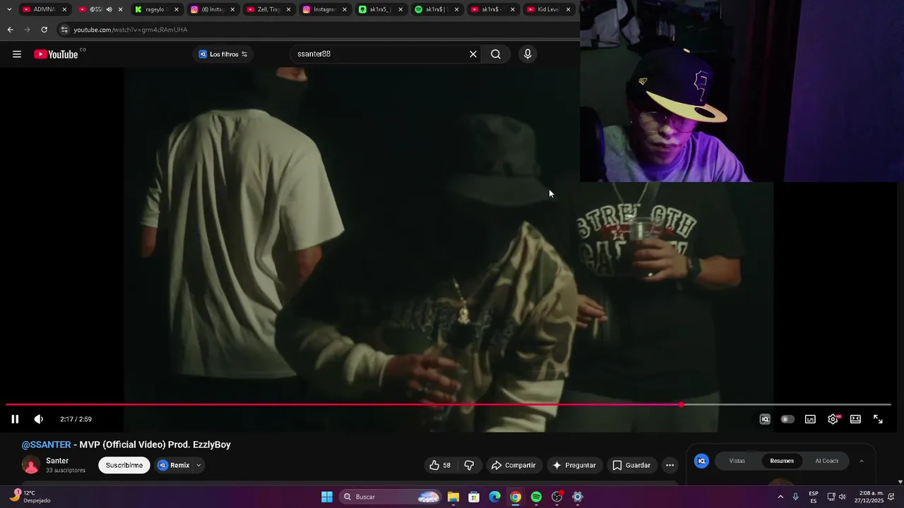Switch to the Resumen tab
The height and width of the screenshot is (508, 904).
tap(782, 461)
